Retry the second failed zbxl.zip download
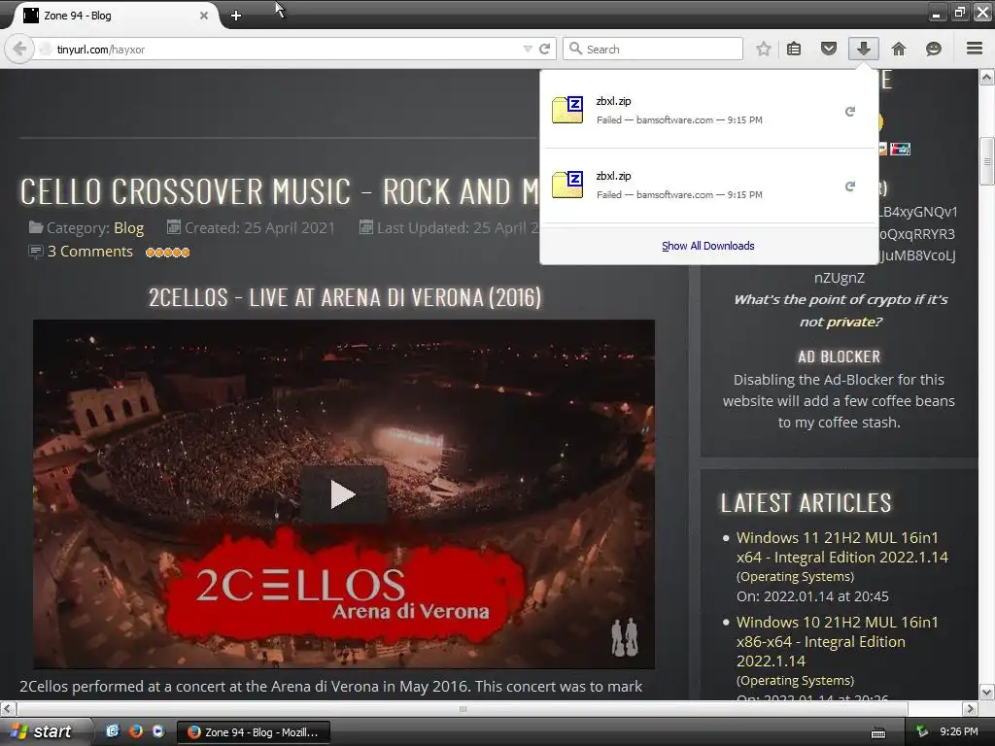The width and height of the screenshot is (995, 746). coord(850,186)
